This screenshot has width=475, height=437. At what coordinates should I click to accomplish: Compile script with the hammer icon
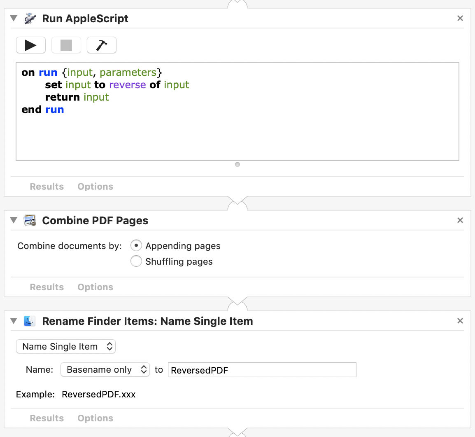coord(102,45)
